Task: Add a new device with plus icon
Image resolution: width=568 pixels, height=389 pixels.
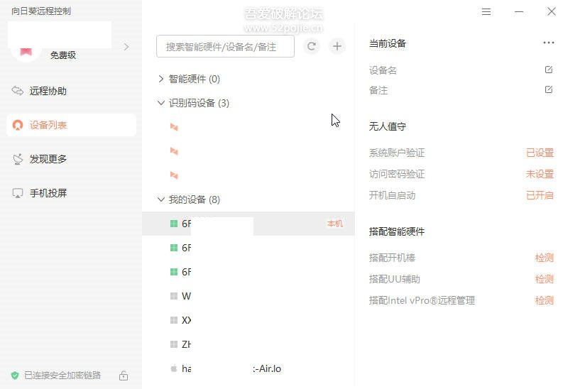Action: [x=337, y=46]
